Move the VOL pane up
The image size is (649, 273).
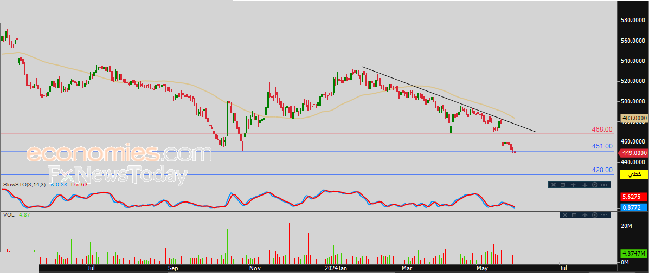click(x=584, y=215)
